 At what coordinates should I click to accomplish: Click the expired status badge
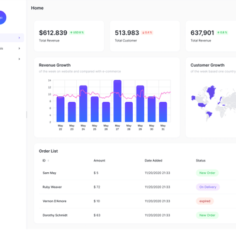[x=205, y=201]
